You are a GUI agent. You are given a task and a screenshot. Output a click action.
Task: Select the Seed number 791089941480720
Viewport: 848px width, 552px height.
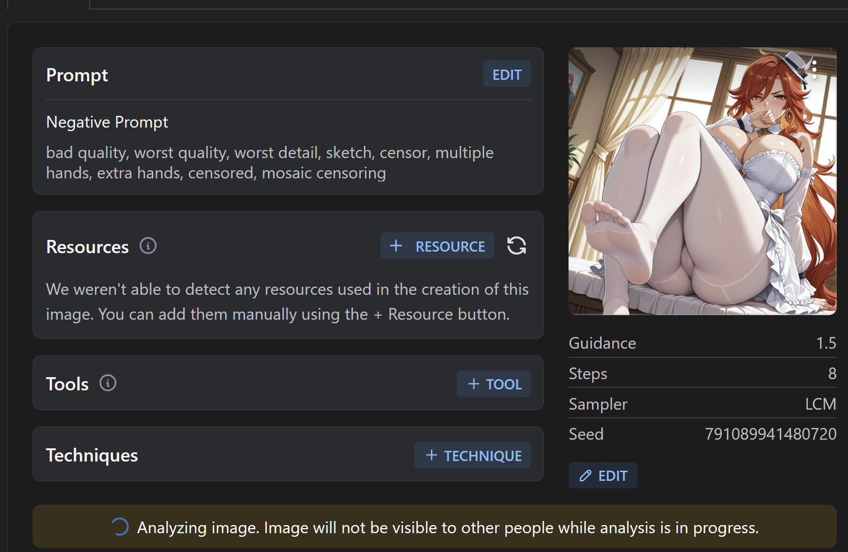pyautogui.click(x=771, y=434)
